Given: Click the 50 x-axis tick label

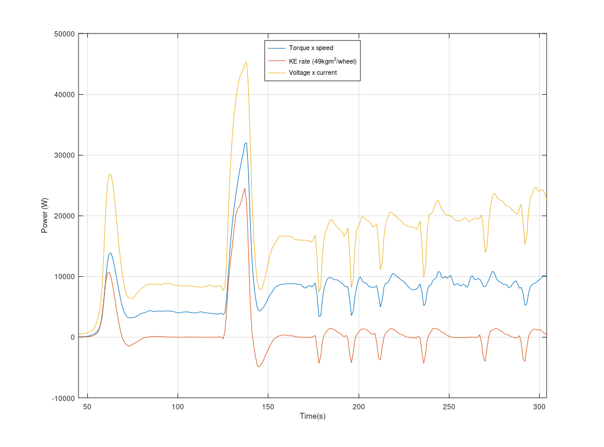Looking at the screenshot, I should pyautogui.click(x=87, y=407).
